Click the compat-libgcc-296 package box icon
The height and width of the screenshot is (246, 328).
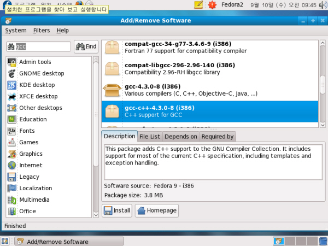point(112,69)
